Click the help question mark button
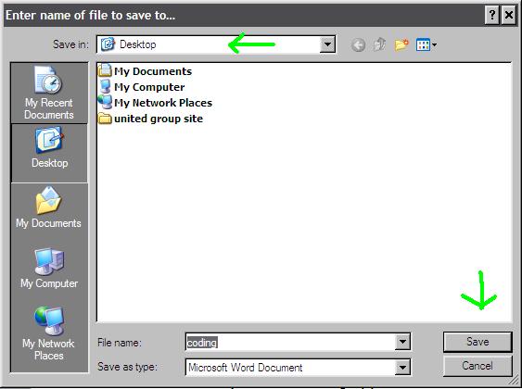 tap(492, 16)
